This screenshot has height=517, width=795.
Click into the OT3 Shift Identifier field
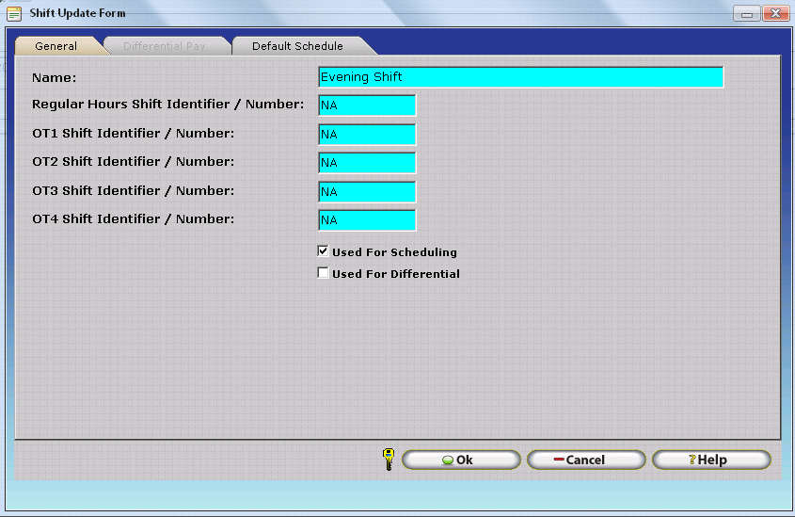tap(367, 192)
